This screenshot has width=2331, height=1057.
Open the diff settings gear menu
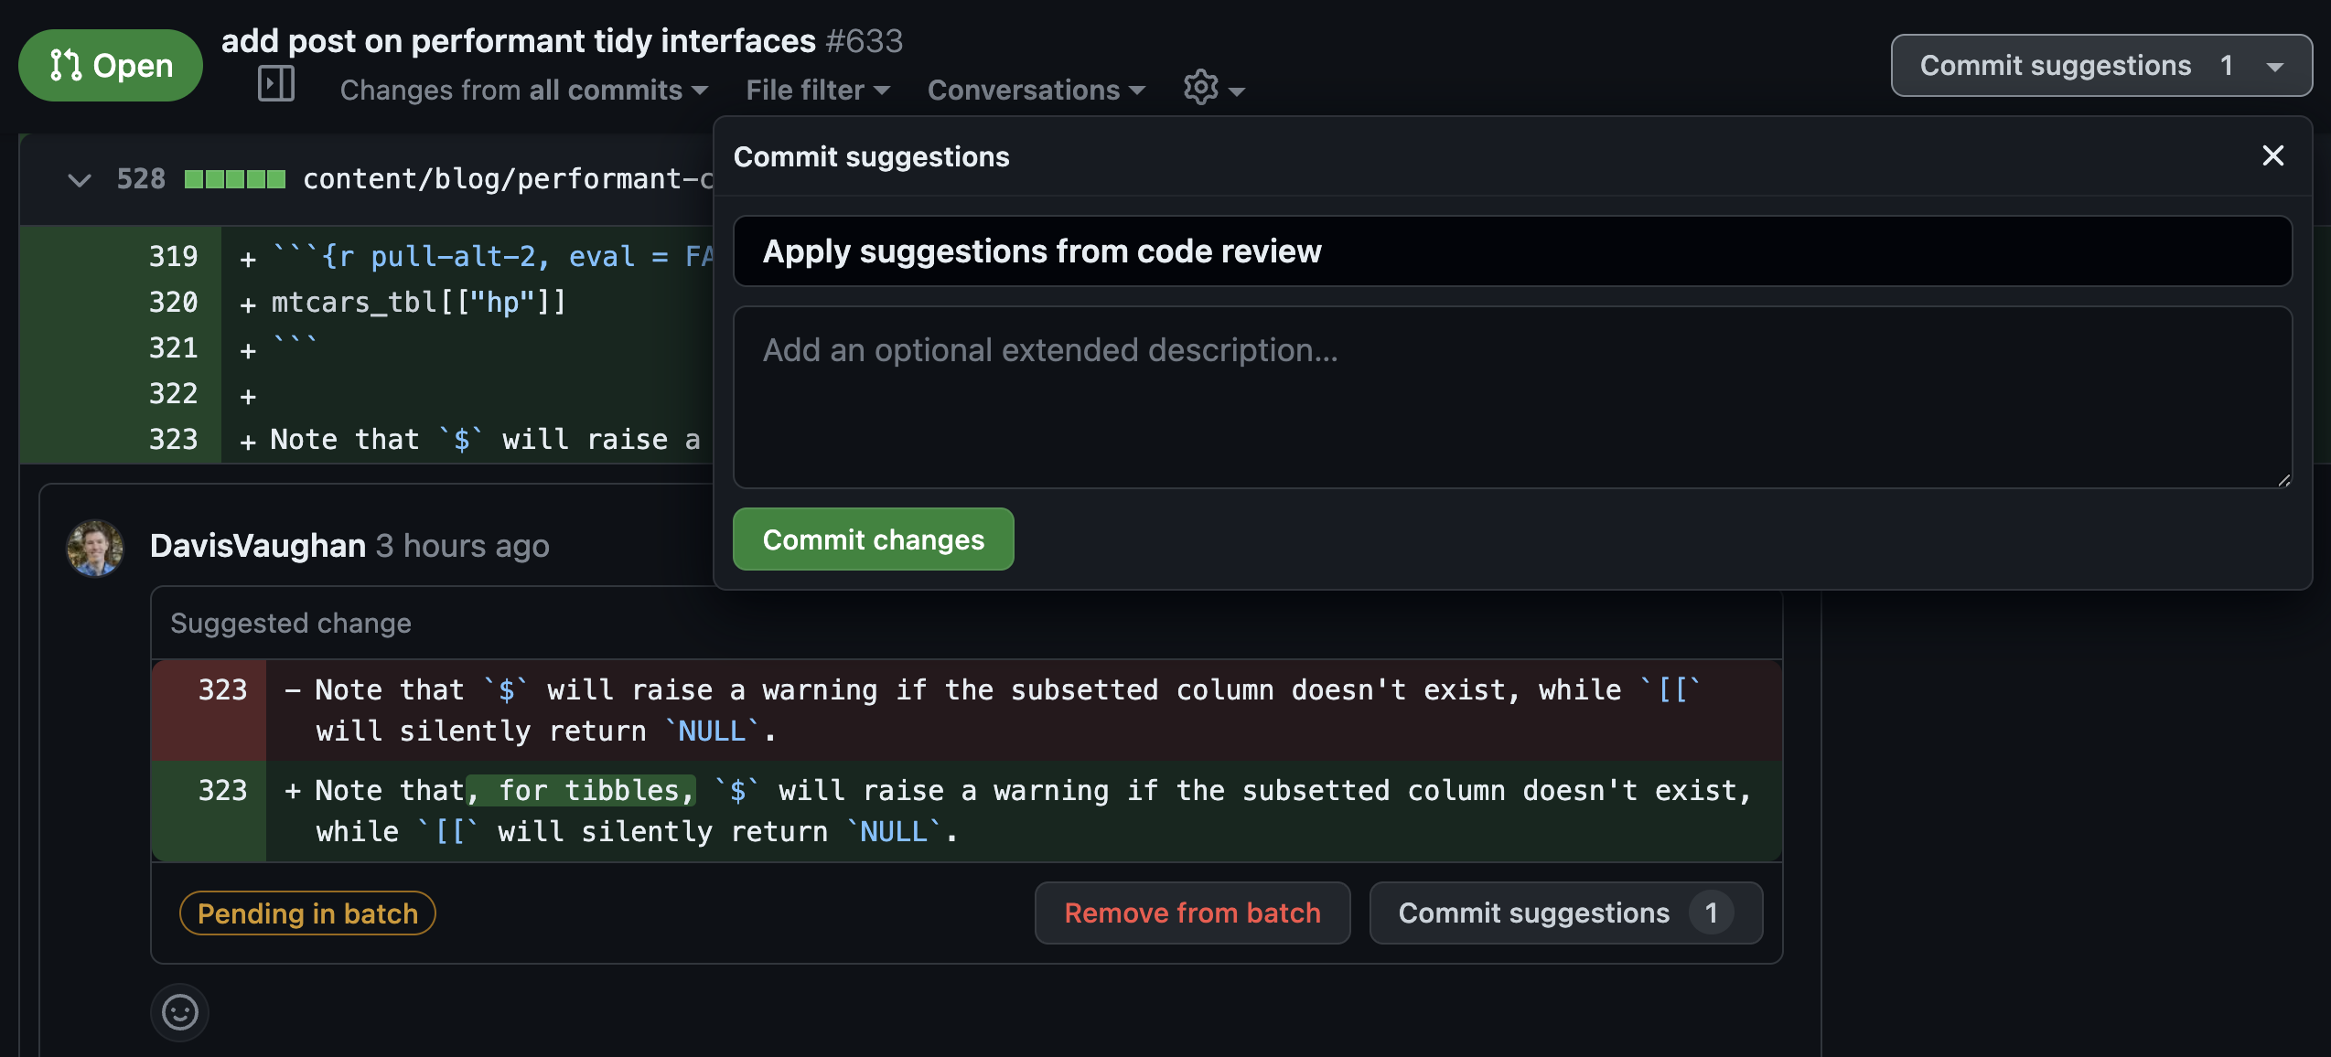(1214, 89)
